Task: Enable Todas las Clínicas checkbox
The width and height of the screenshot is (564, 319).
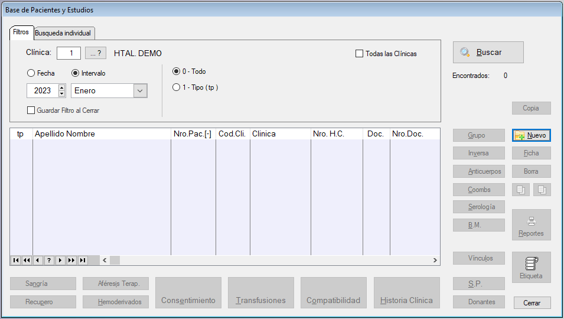Action: (x=359, y=54)
